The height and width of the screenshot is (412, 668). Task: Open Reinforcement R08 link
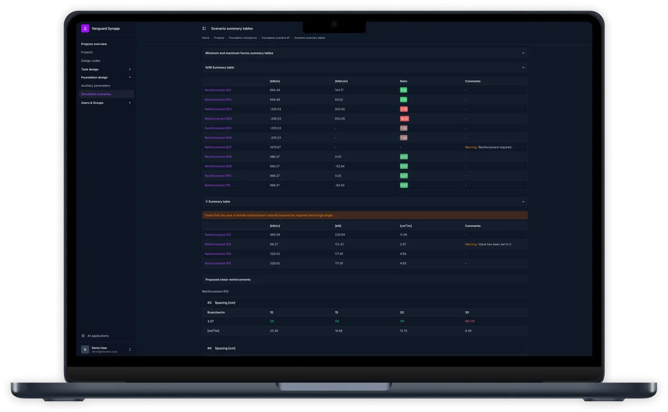(x=218, y=157)
